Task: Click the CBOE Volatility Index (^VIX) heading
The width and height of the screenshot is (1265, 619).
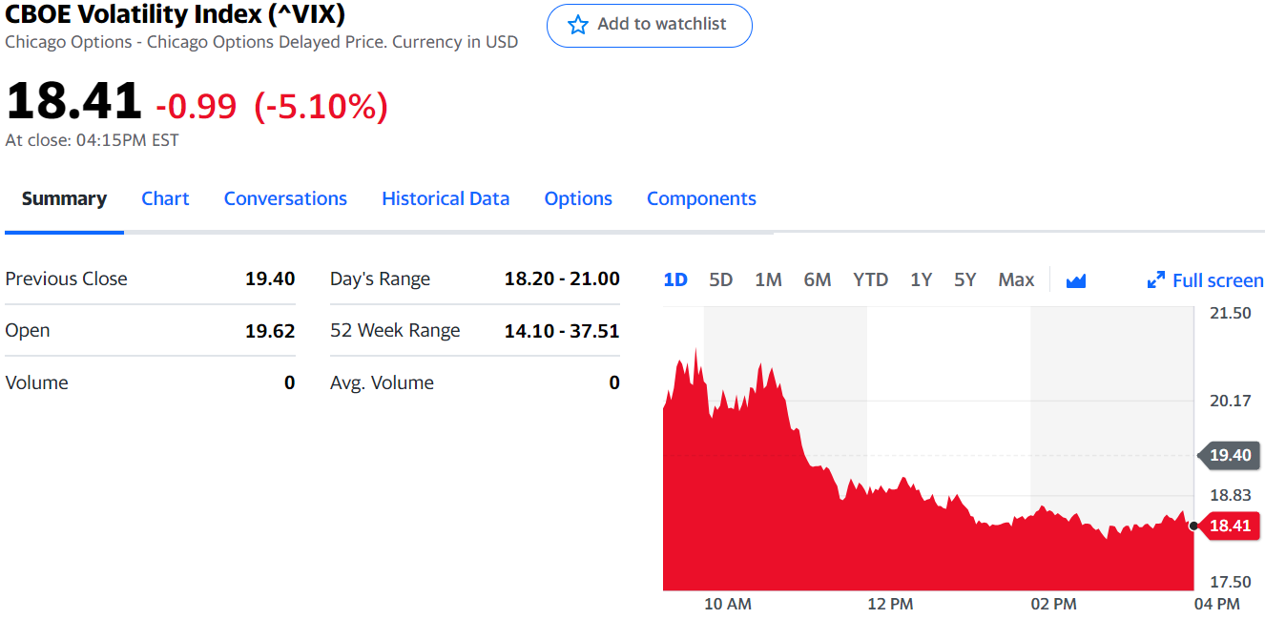Action: click(x=176, y=14)
